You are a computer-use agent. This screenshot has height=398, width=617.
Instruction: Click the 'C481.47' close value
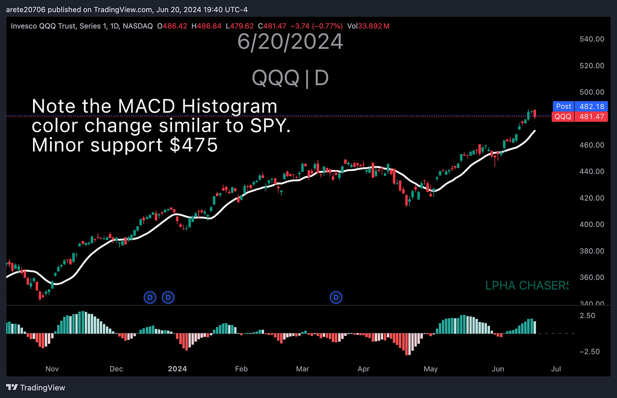(x=272, y=26)
